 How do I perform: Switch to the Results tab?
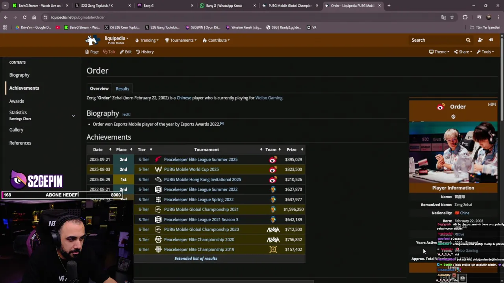(122, 88)
